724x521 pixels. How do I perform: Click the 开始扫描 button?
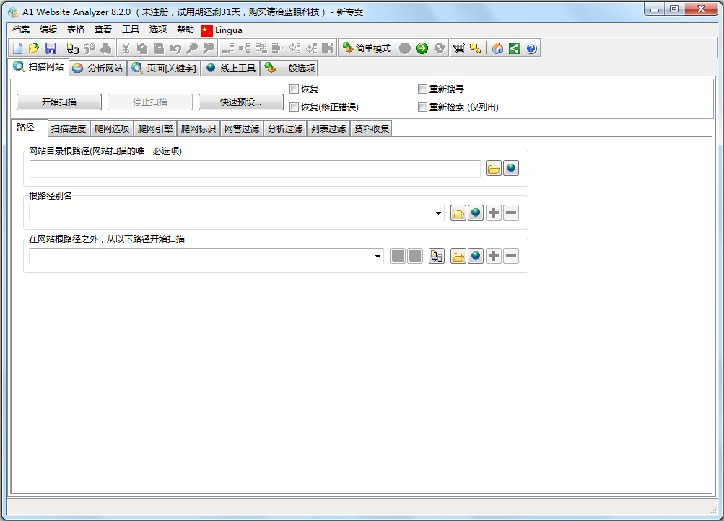coord(59,102)
